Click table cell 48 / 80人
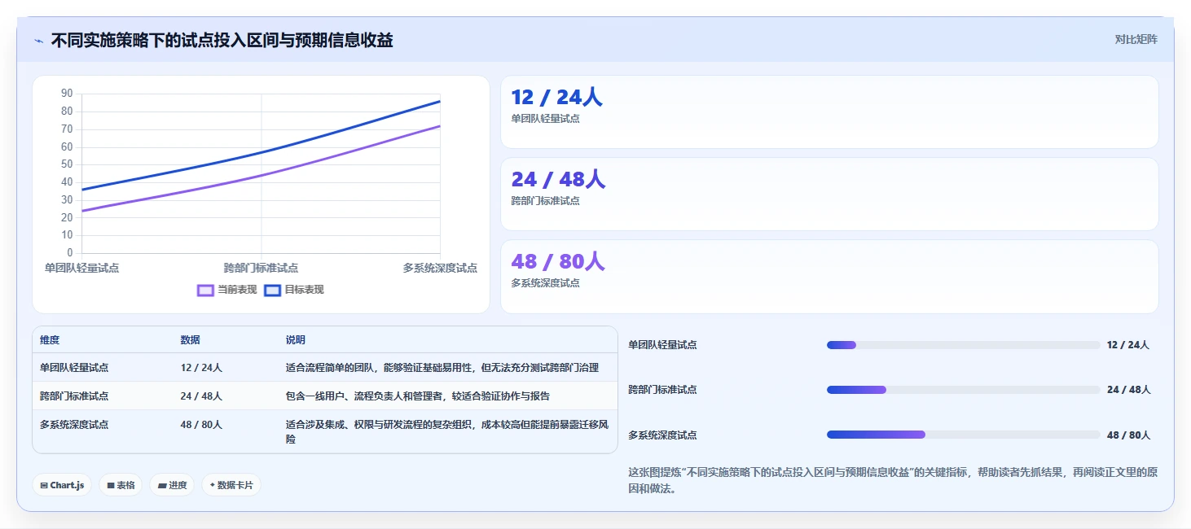 point(201,425)
